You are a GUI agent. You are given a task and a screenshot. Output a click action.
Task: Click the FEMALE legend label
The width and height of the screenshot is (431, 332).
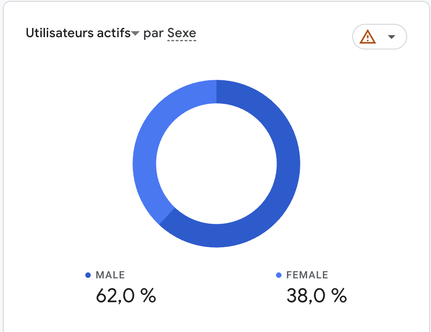click(x=307, y=275)
